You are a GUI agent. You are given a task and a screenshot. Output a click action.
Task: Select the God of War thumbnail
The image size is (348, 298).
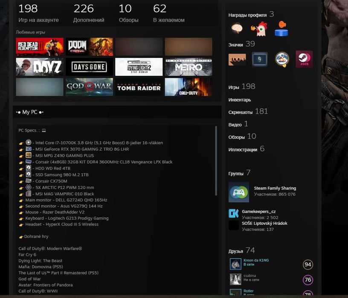click(90, 87)
